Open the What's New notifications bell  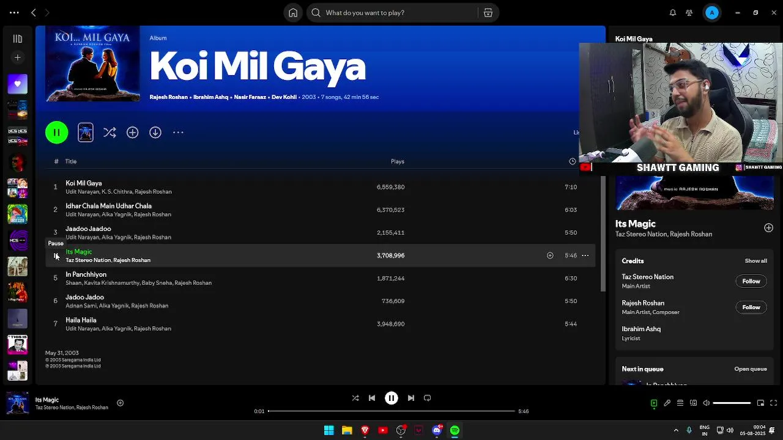(672, 12)
